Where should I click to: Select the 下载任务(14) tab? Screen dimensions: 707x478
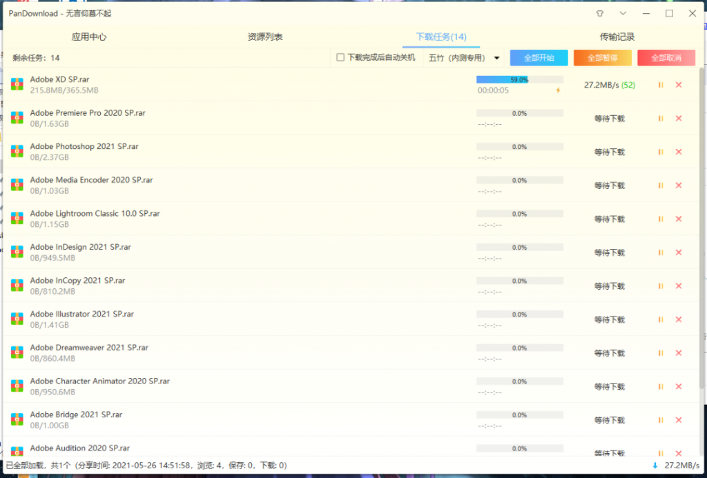coord(441,37)
